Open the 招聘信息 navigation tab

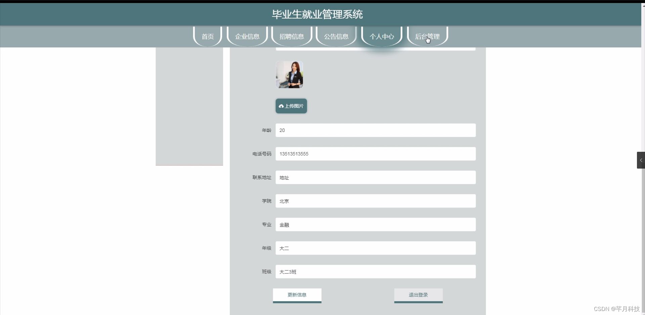tap(291, 36)
